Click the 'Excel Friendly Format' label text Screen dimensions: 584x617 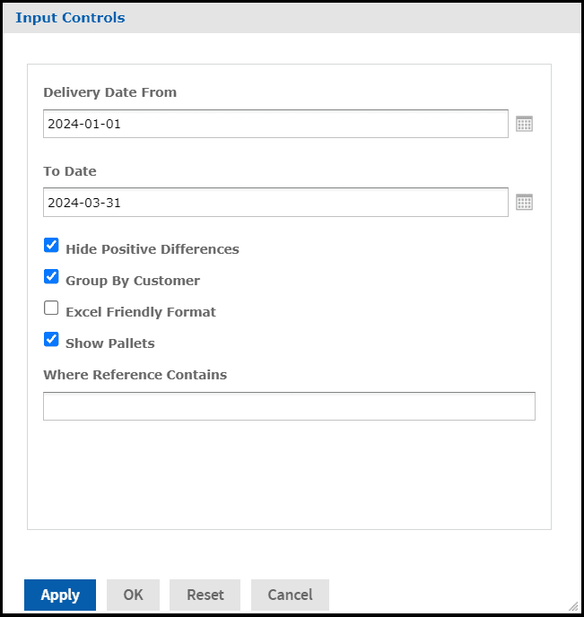(141, 312)
